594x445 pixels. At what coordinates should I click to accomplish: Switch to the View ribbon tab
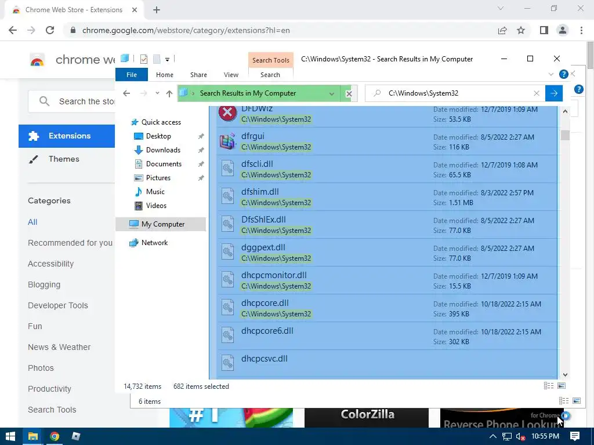(x=231, y=75)
